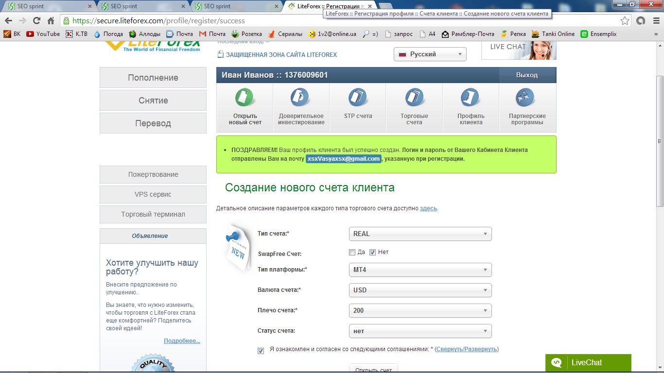Open the YouTube bookmark
This screenshot has width=664, height=373.
[x=43, y=34]
